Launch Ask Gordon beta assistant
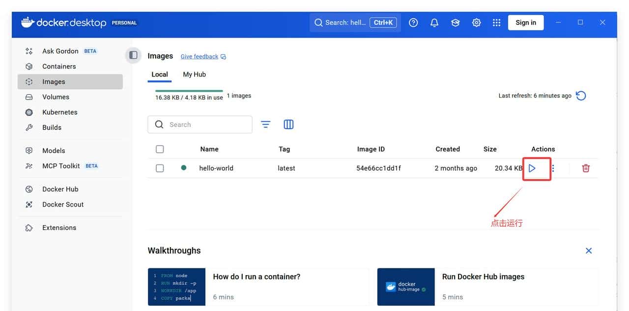The image size is (629, 311). tap(60, 51)
